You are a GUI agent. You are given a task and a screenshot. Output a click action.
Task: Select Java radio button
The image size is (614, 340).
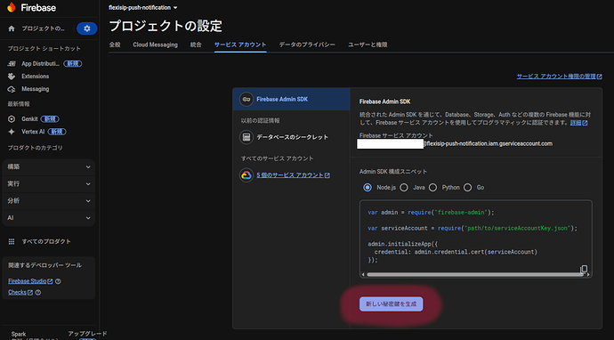coord(404,188)
